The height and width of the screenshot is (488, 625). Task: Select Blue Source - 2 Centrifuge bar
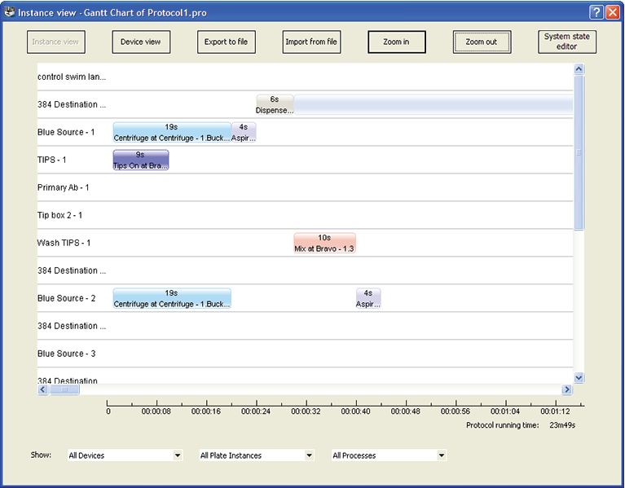171,298
